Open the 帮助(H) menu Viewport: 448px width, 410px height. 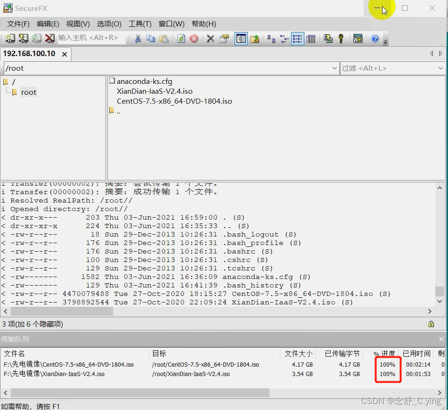click(x=204, y=24)
